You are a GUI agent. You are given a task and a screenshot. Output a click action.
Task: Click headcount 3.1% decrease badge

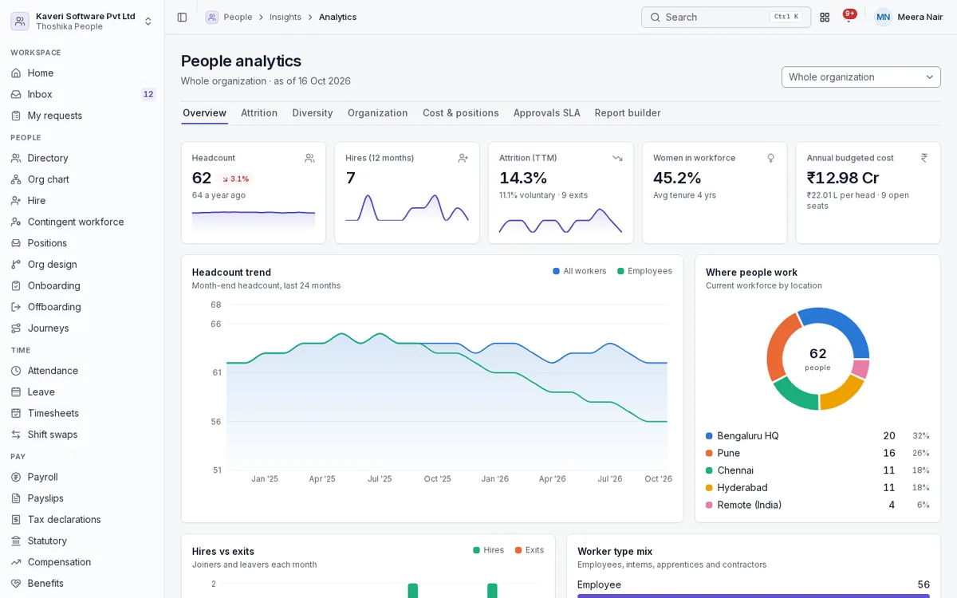point(236,179)
